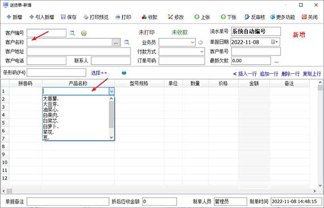
Task: Select row header 2 in the grid
Action: point(4,99)
